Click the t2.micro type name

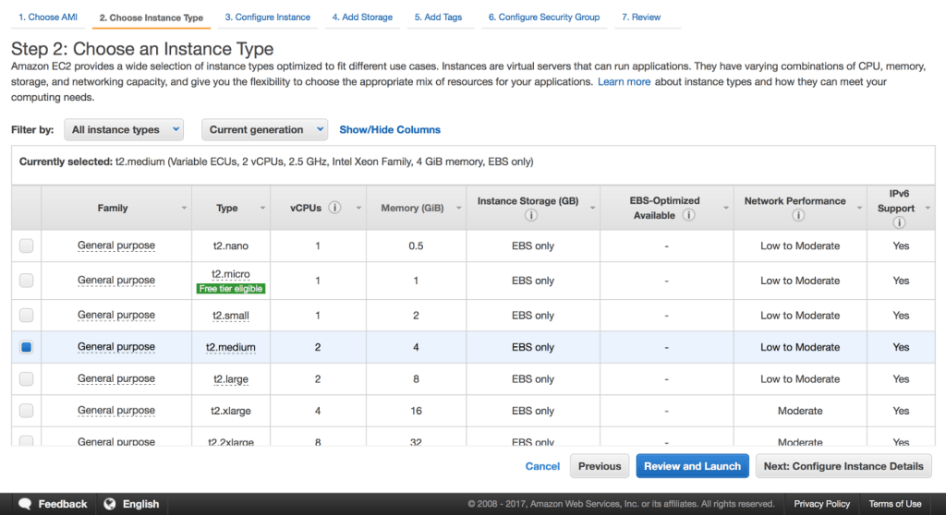(230, 274)
